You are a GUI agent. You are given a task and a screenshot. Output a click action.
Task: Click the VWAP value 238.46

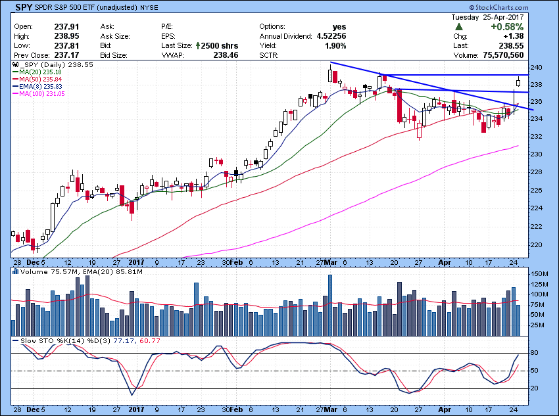click(x=226, y=55)
